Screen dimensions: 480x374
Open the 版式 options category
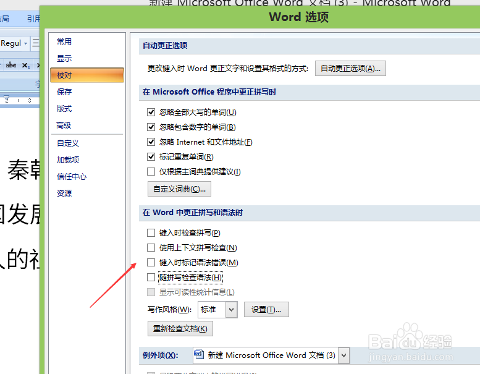click(x=64, y=108)
